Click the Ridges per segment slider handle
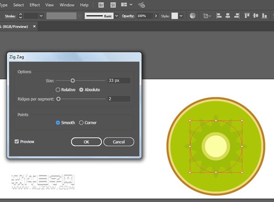 58,99
